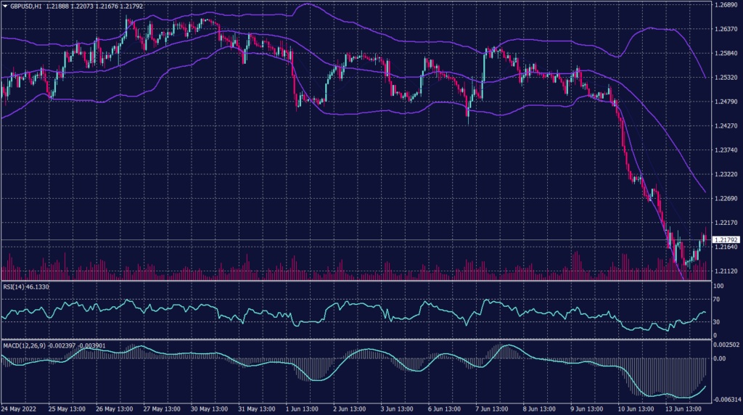Click the RSI 30 level label
743x415 pixels.
(718, 321)
